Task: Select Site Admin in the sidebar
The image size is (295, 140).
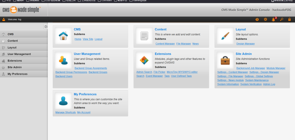Action: pos(24,67)
